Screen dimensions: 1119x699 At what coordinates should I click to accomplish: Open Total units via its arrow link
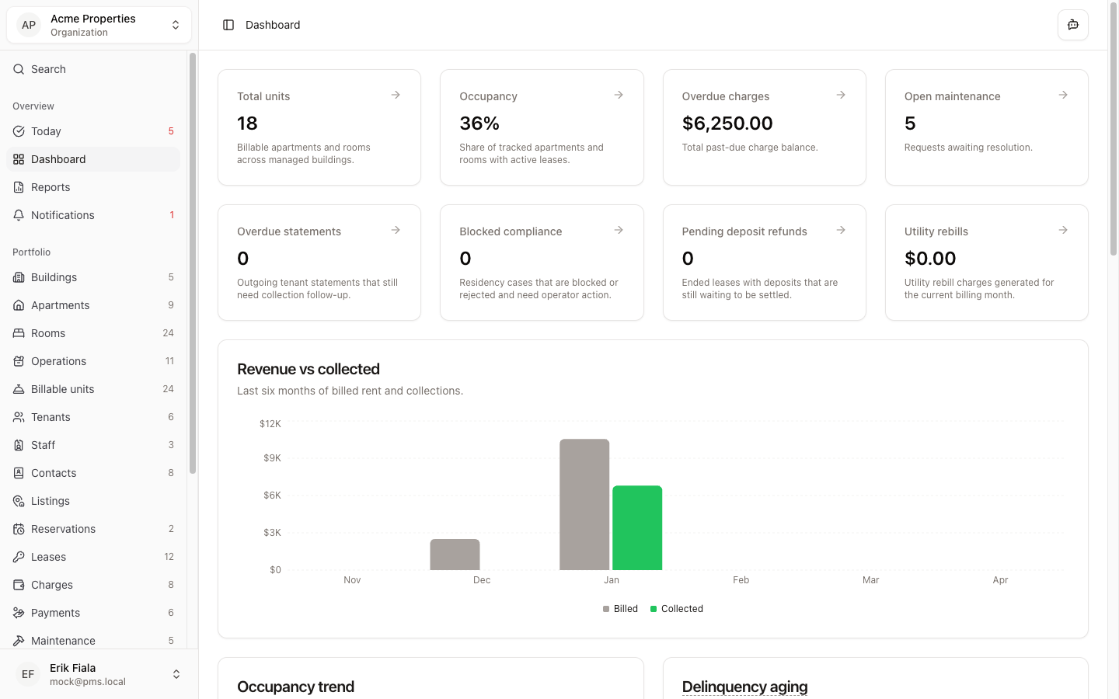click(396, 94)
